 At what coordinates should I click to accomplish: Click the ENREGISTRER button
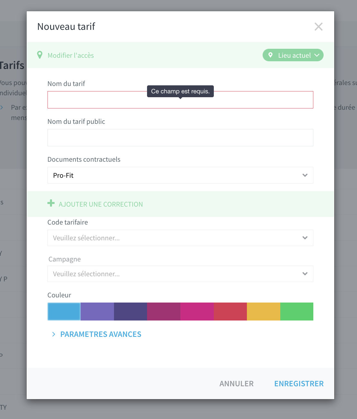[299, 384]
